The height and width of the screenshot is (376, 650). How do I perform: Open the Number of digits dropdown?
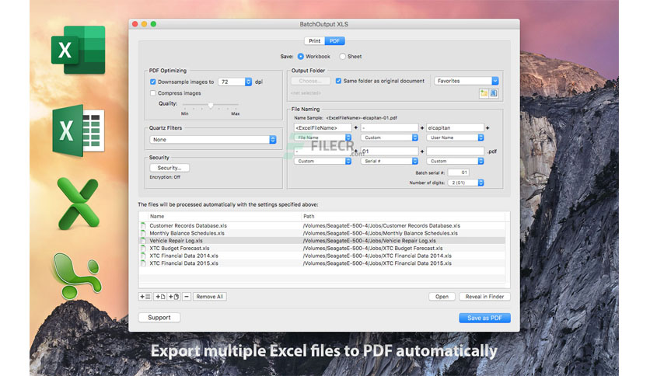click(466, 183)
